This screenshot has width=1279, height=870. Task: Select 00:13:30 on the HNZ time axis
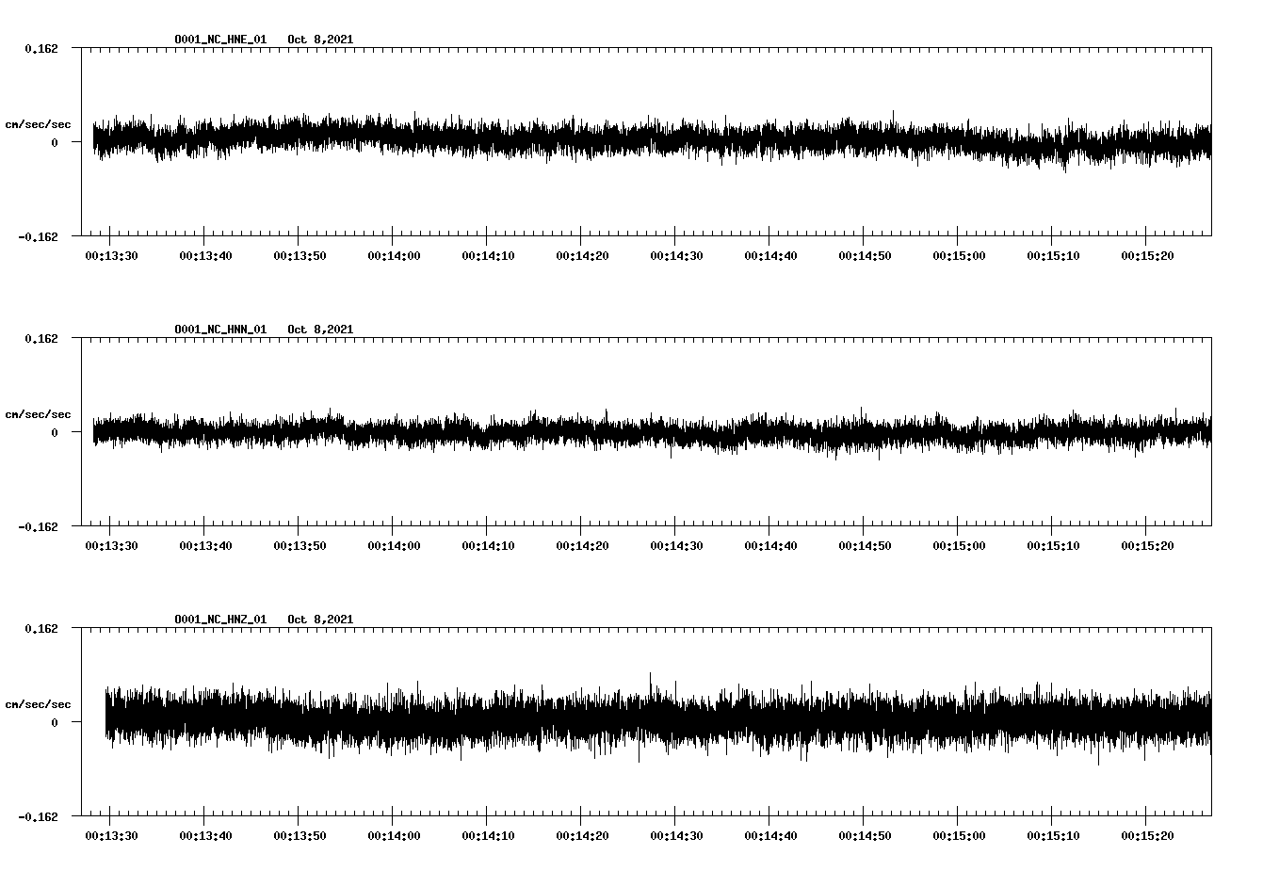(111, 836)
